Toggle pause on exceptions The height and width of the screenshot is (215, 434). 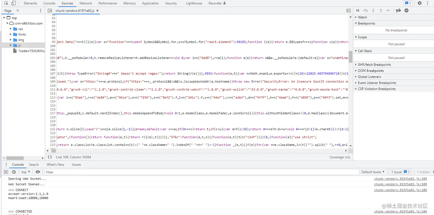pos(406,11)
